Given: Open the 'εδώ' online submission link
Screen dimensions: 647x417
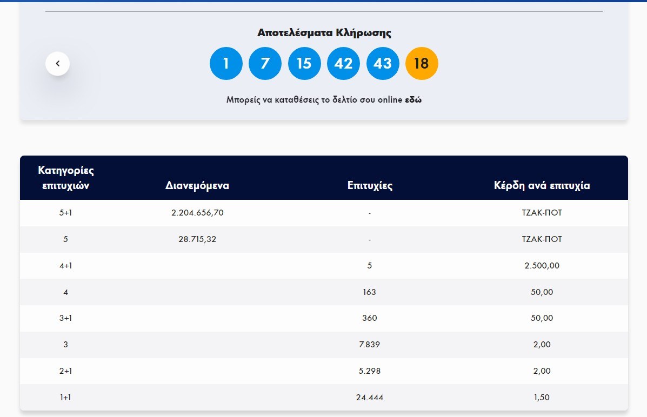Looking at the screenshot, I should coord(413,100).
